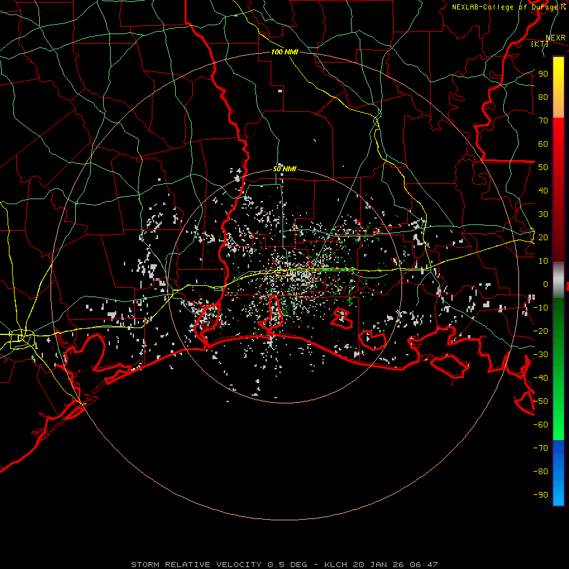Click the -70 value on the velocity scale
The height and width of the screenshot is (569, 569).
point(541,448)
